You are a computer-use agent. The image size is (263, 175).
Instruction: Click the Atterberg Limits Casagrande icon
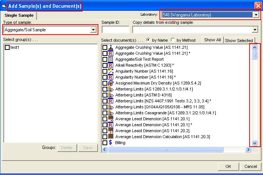110,113
